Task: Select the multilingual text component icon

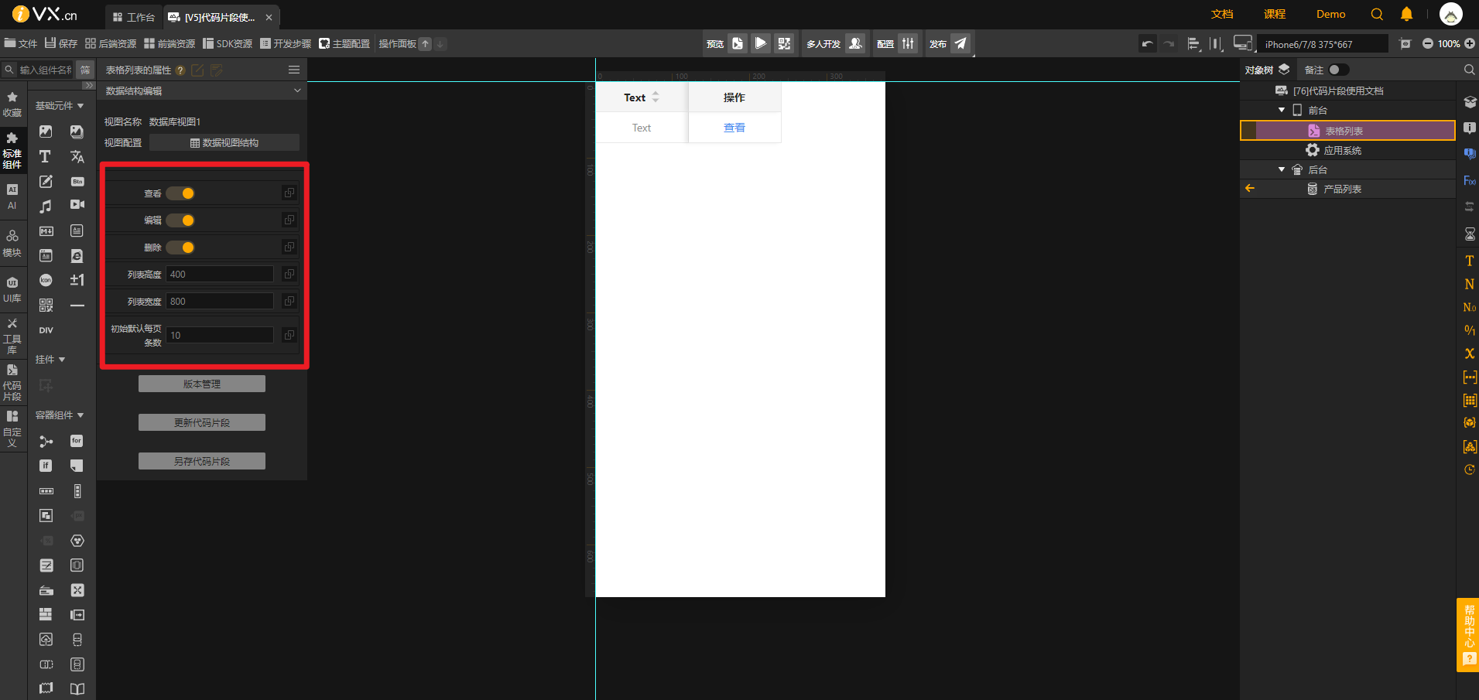Action: (77, 156)
